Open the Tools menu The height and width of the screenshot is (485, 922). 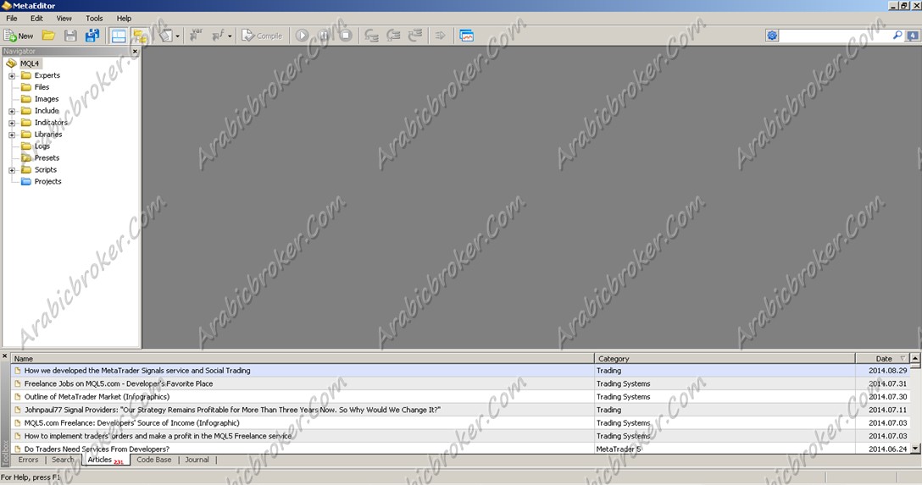coord(94,19)
